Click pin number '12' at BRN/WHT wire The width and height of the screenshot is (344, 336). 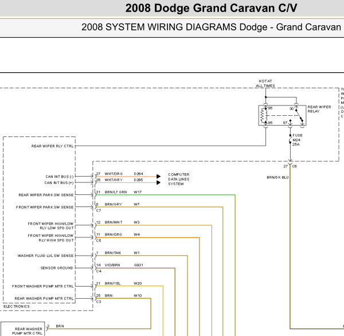[x=98, y=222]
